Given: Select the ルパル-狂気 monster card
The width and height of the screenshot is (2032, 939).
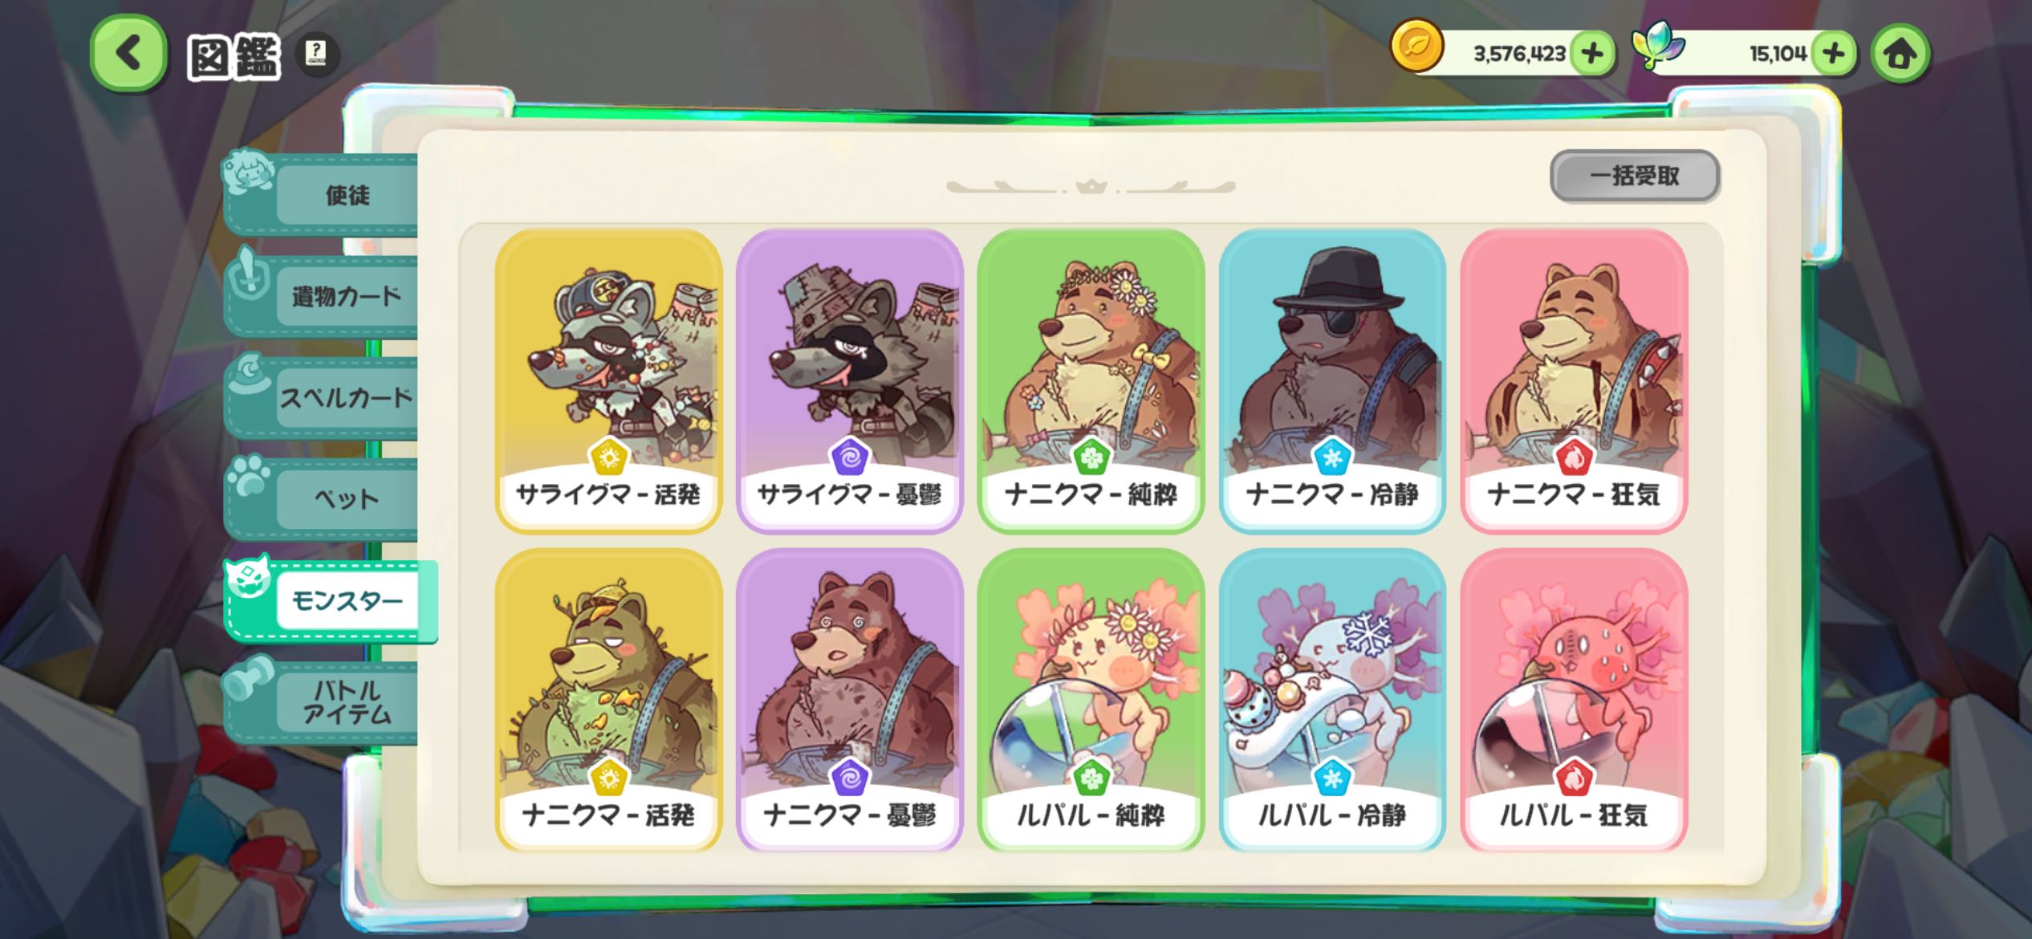Looking at the screenshot, I should [1574, 700].
